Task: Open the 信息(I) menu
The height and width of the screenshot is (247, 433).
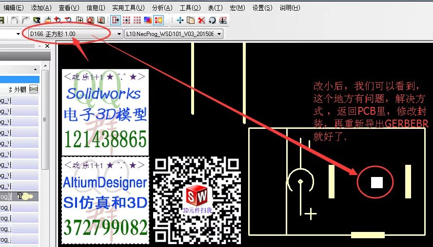Action: pos(96,8)
